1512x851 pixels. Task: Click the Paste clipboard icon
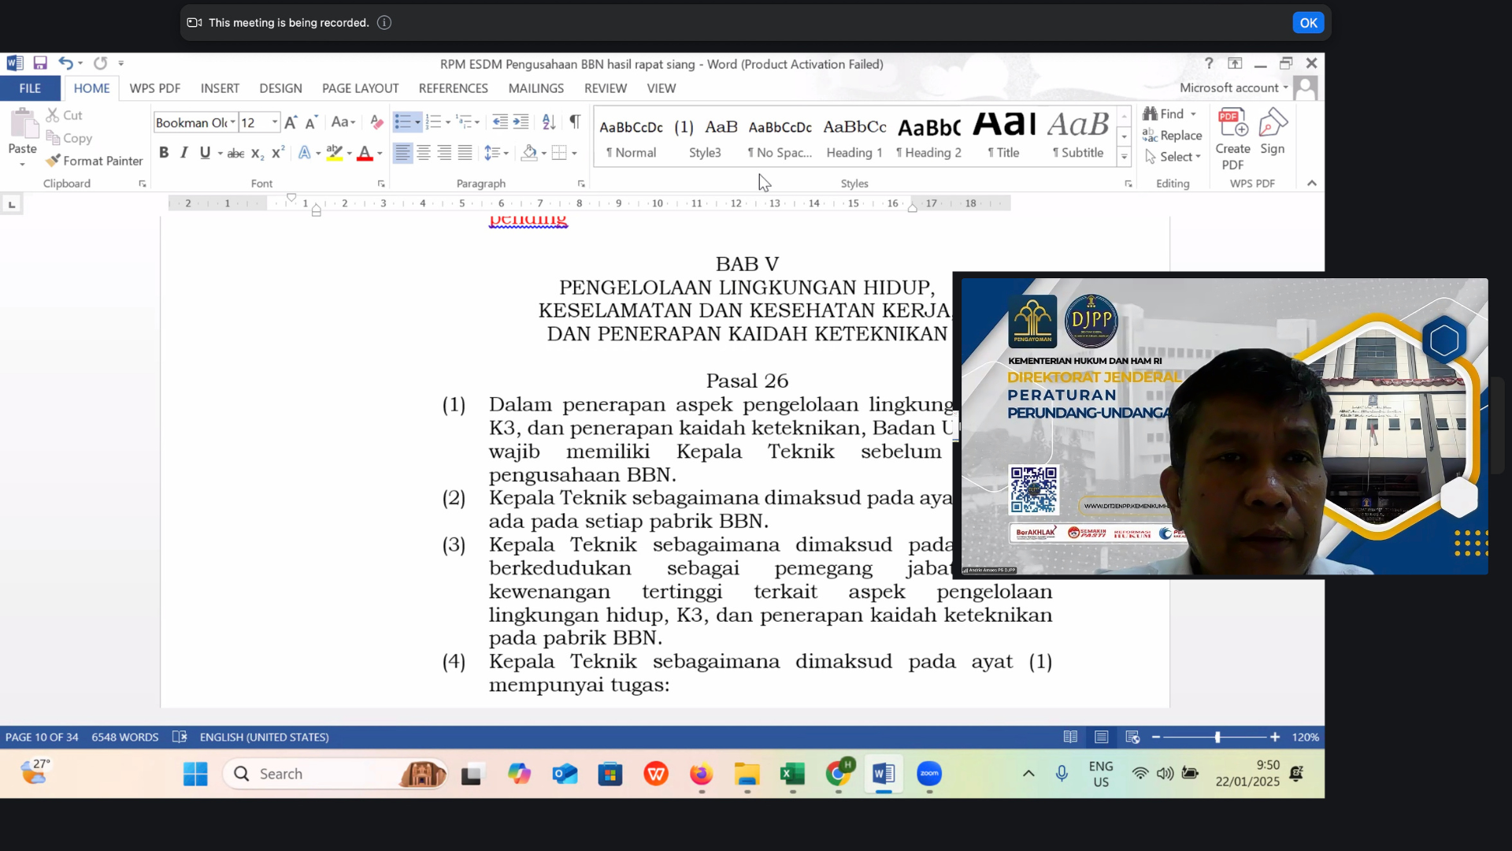click(23, 124)
